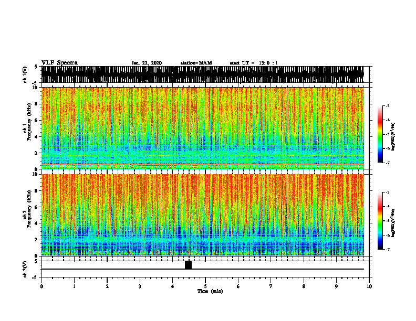Click the "5" tick on ch.1(V) axis
This screenshot has height=321, width=416.
37,67
